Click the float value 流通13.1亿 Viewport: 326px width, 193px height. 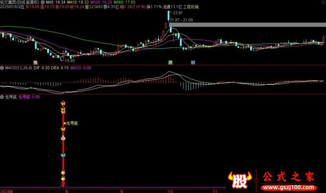tap(172, 7)
